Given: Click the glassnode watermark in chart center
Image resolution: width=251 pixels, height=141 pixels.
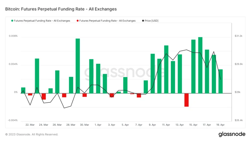Looking at the screenshot, I should 124,72.
